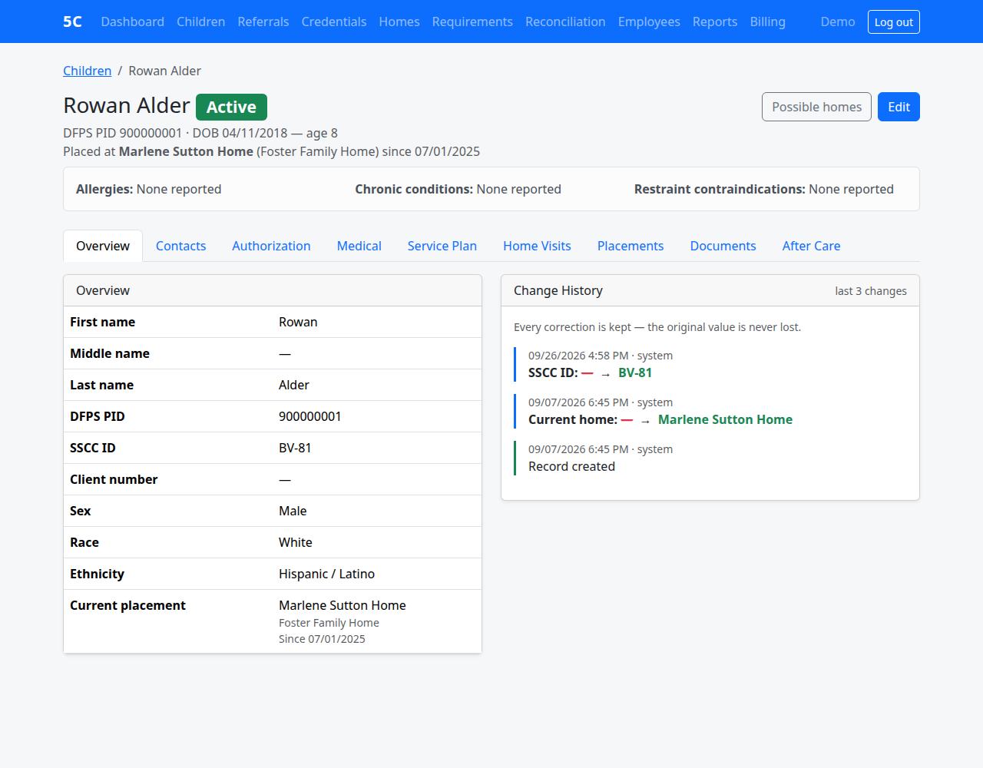This screenshot has height=768, width=983.
Task: Switch to the Contacts tab
Action: [181, 246]
